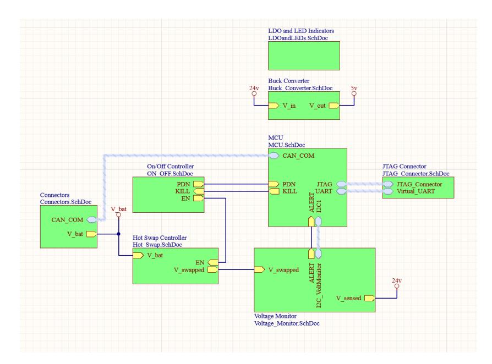Select the V_bat port on Hot Swap Controller
This screenshot has height=364, width=492.
(138, 255)
